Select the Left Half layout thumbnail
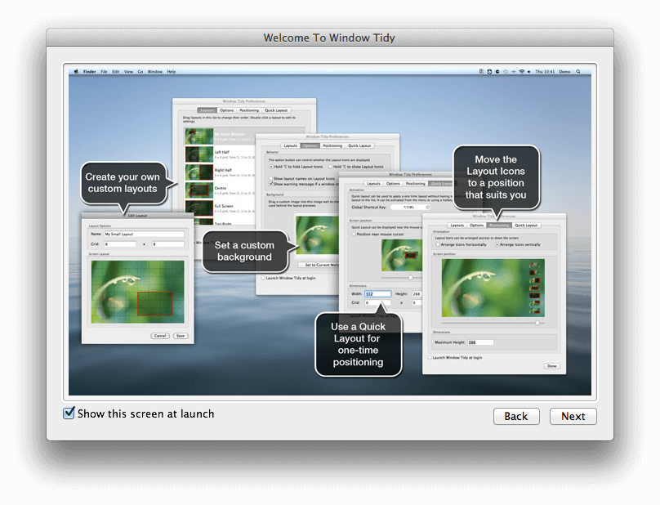Image resolution: width=660 pixels, height=505 pixels. (199, 154)
